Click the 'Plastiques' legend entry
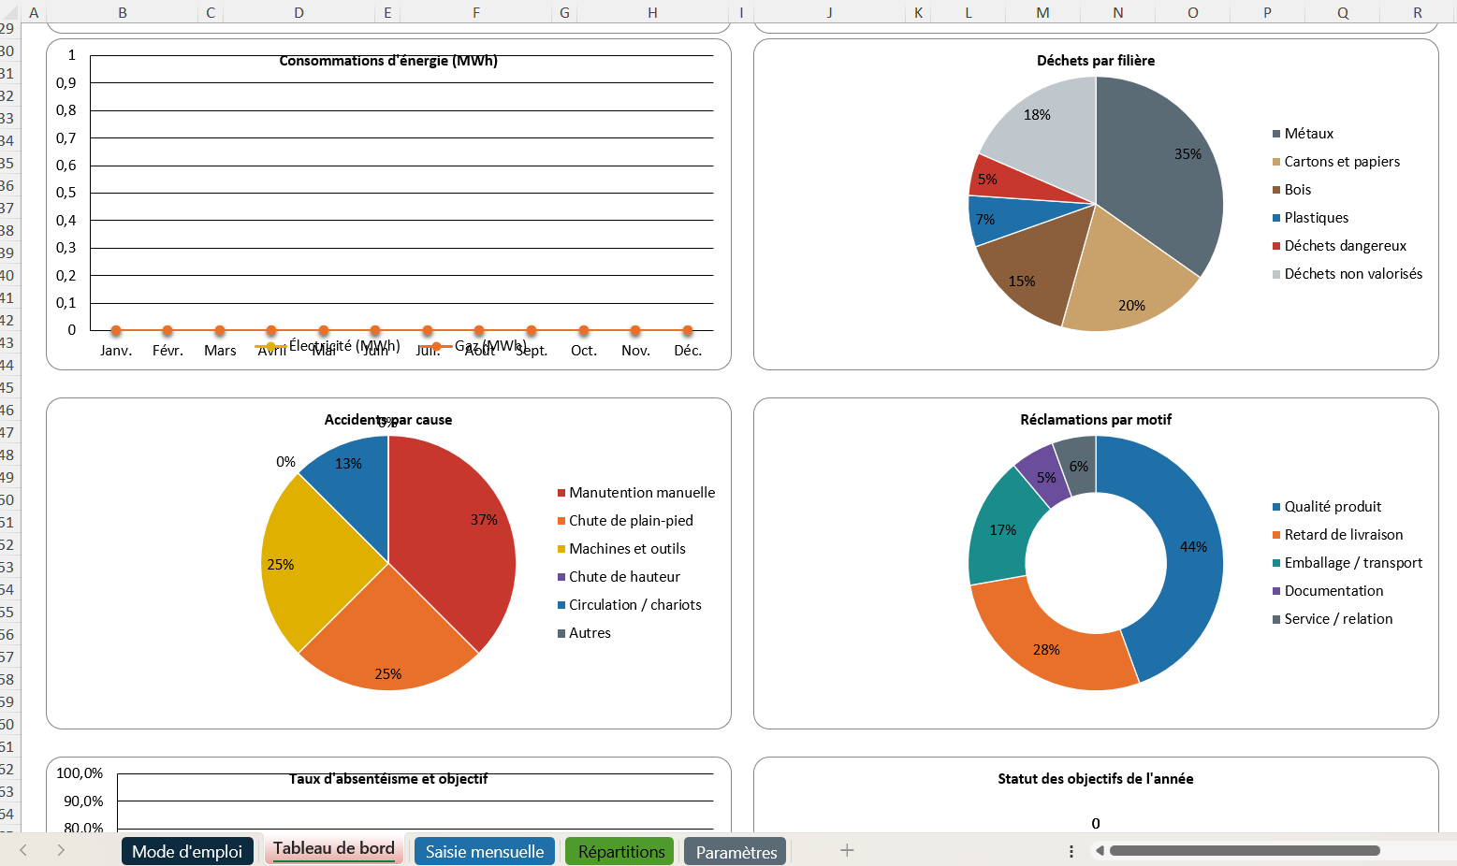 click(x=1317, y=218)
